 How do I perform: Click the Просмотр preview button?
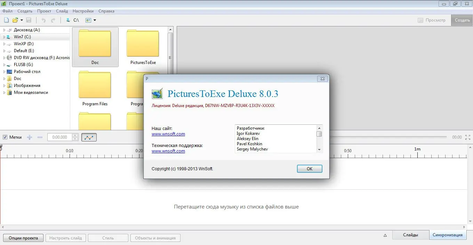[x=432, y=20]
